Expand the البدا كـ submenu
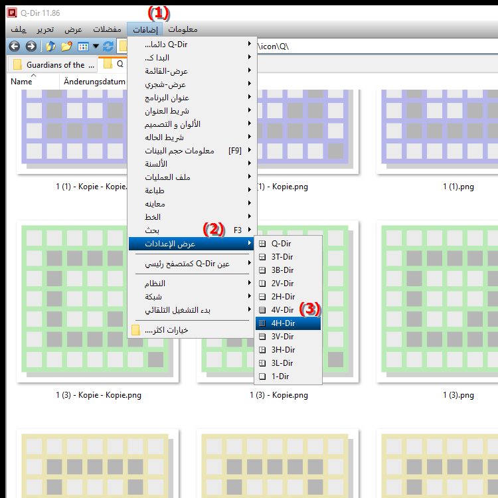498x498 pixels. 191,58
